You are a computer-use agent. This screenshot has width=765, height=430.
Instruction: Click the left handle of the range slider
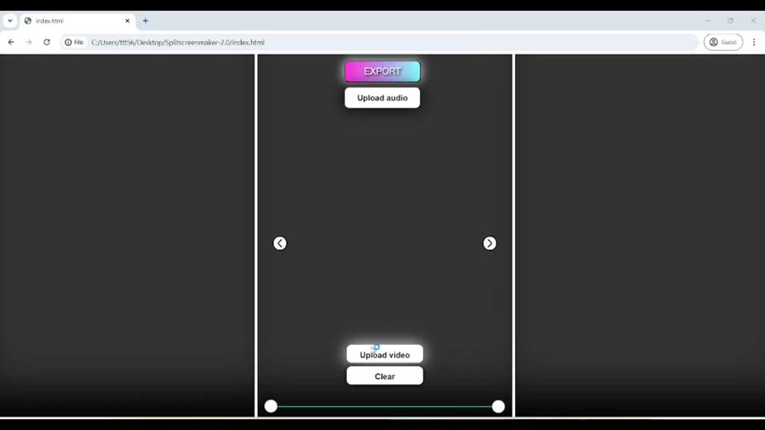click(271, 406)
